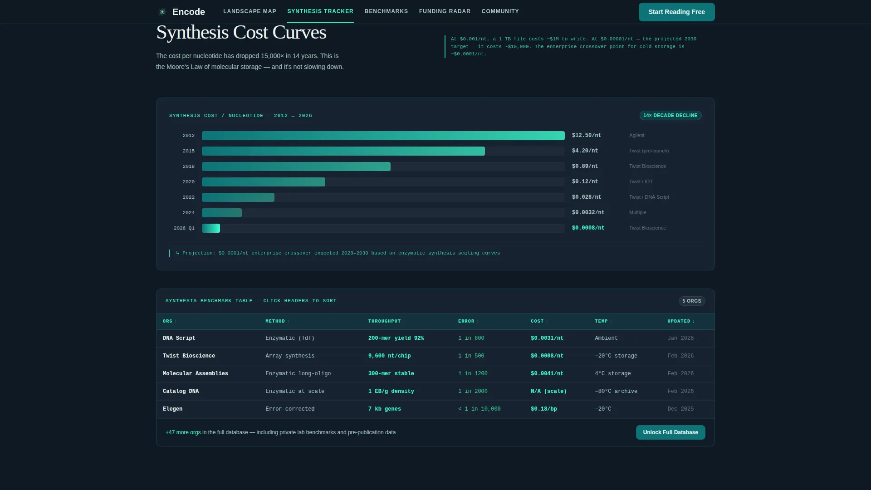Click the Dec 2025 updated cell

point(680,409)
